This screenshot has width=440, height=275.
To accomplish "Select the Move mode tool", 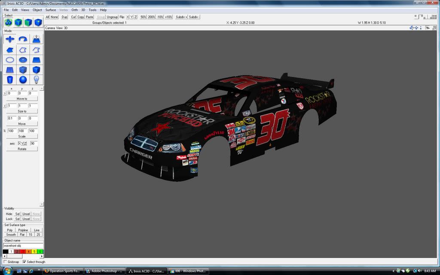I will [10, 39].
